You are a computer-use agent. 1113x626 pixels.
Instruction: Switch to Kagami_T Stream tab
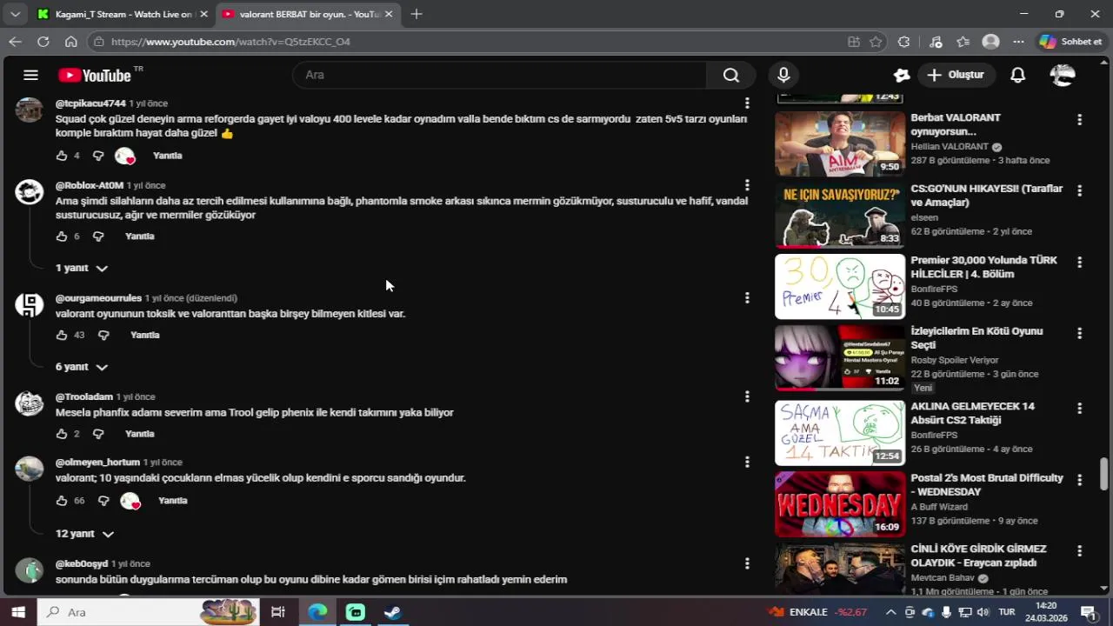[122, 14]
